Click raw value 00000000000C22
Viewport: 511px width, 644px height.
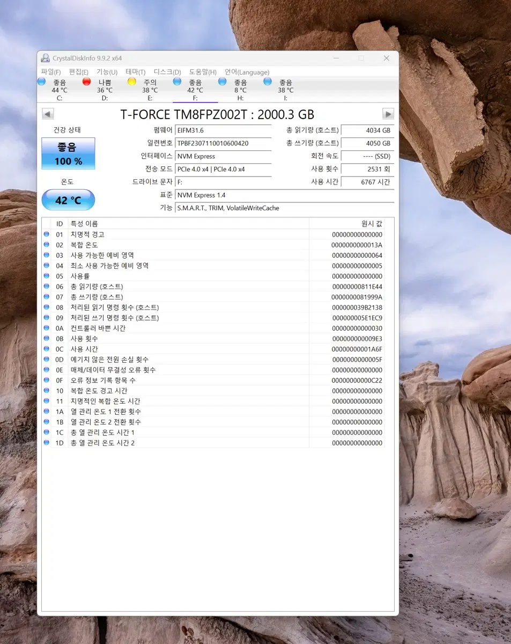357,380
